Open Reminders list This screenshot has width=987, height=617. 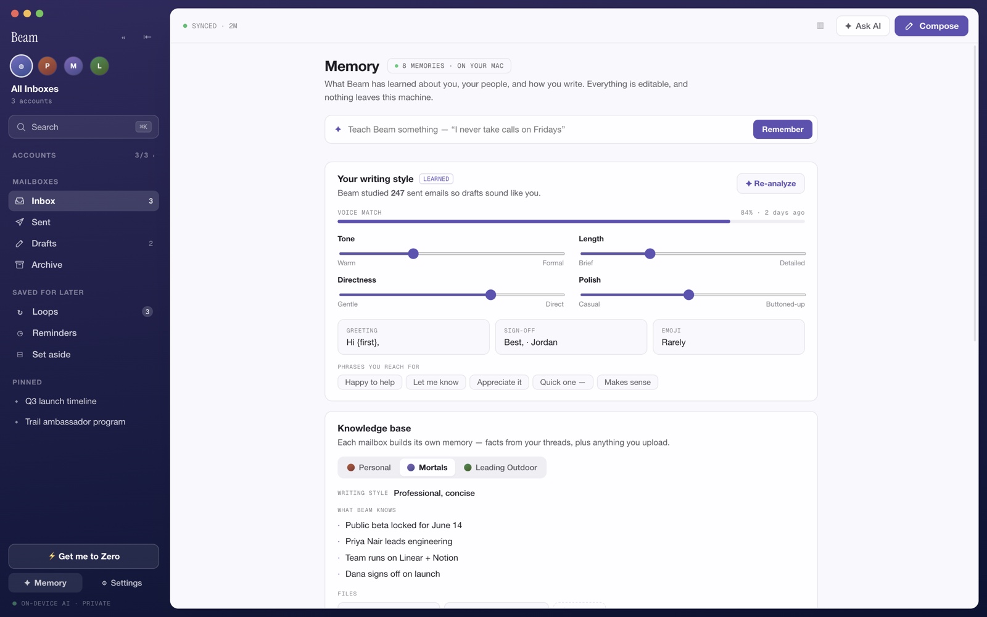click(83, 333)
